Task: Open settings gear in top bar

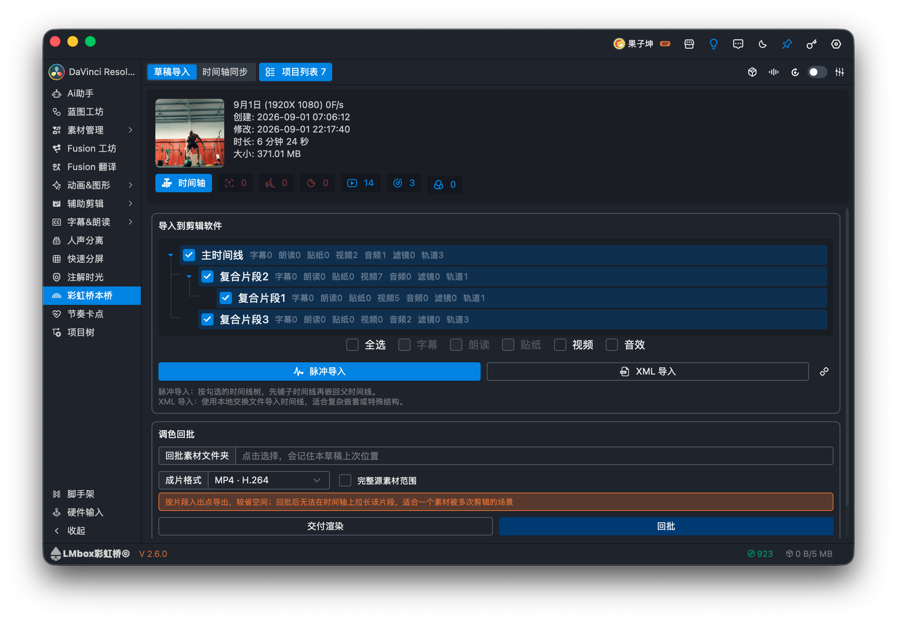Action: (x=836, y=44)
